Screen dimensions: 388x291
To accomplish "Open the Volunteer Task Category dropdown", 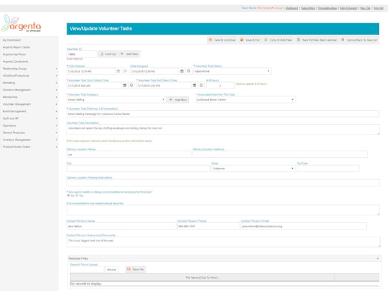I will pos(116,100).
